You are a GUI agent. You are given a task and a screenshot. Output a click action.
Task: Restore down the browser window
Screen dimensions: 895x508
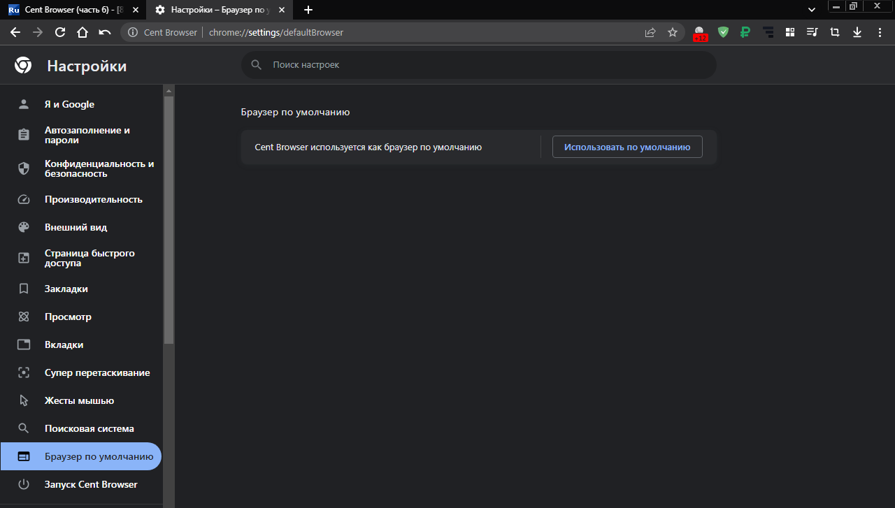853,6
